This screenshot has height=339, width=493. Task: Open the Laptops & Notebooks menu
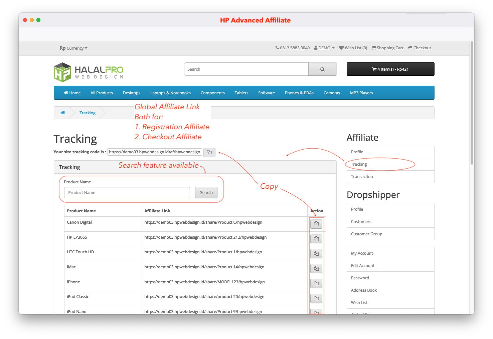tap(170, 93)
